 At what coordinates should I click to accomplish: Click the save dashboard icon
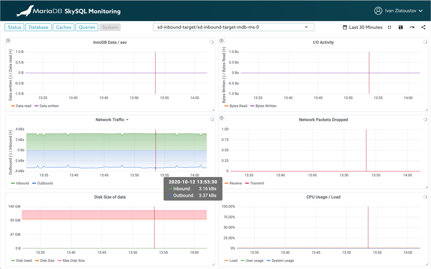(x=401, y=27)
